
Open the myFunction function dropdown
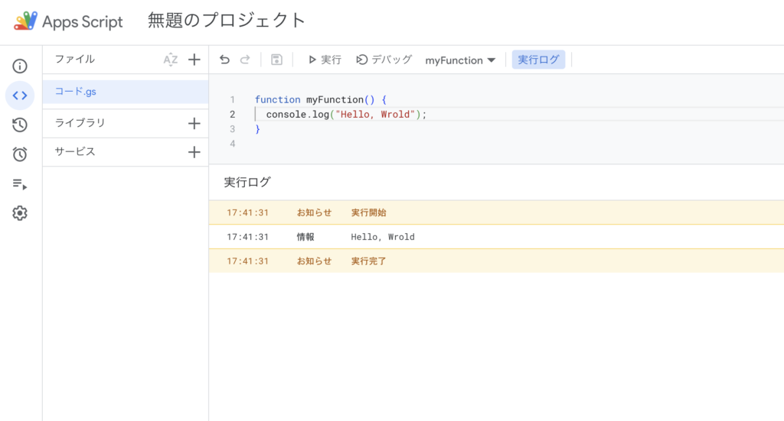point(460,60)
